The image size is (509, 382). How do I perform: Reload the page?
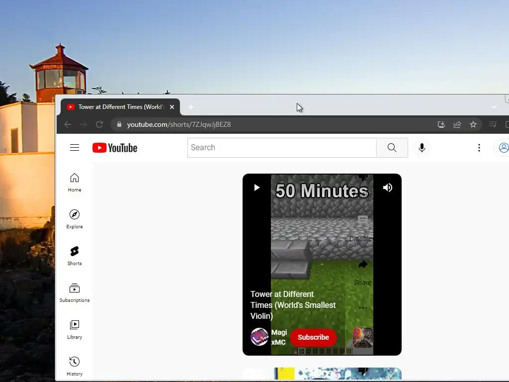pos(99,124)
